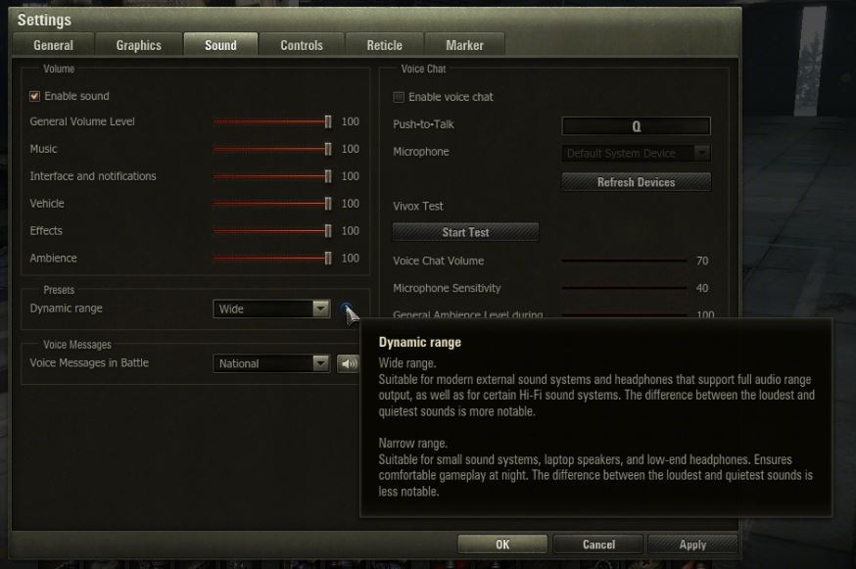This screenshot has width=856, height=569.
Task: Play the voice message preview speaker icon
Action: tap(348, 363)
